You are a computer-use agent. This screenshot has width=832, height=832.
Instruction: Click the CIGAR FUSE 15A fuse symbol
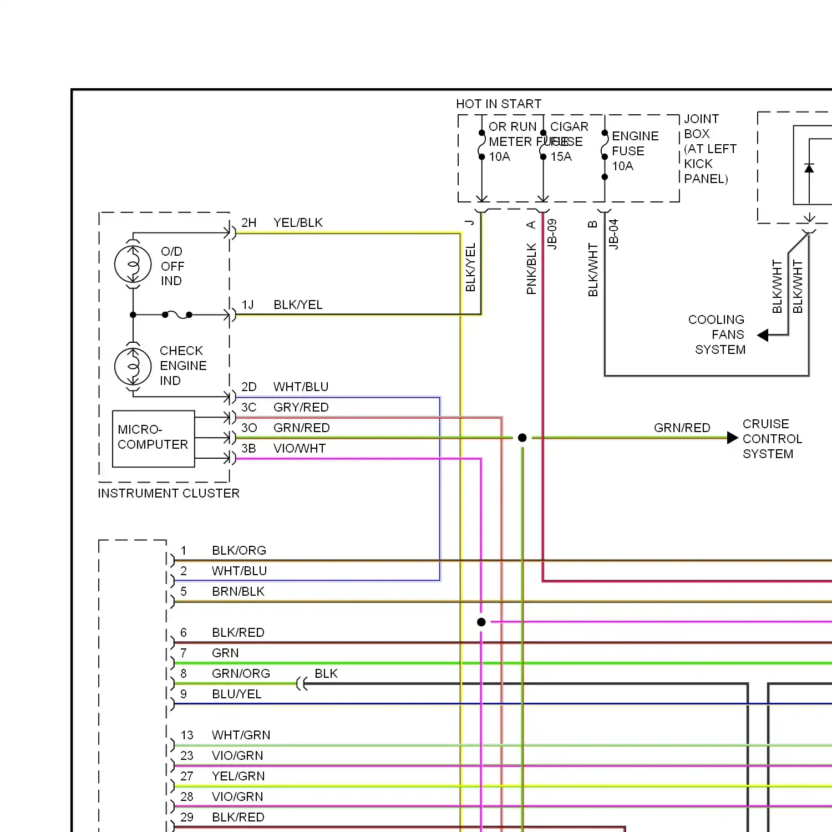(x=544, y=145)
